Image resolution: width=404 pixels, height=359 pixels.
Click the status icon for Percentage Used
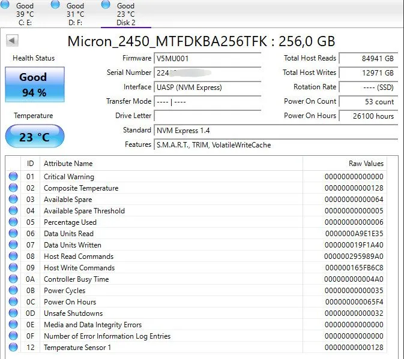[x=13, y=222]
